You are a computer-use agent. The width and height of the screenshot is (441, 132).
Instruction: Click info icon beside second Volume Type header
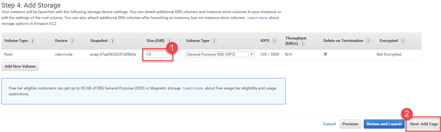(214, 41)
